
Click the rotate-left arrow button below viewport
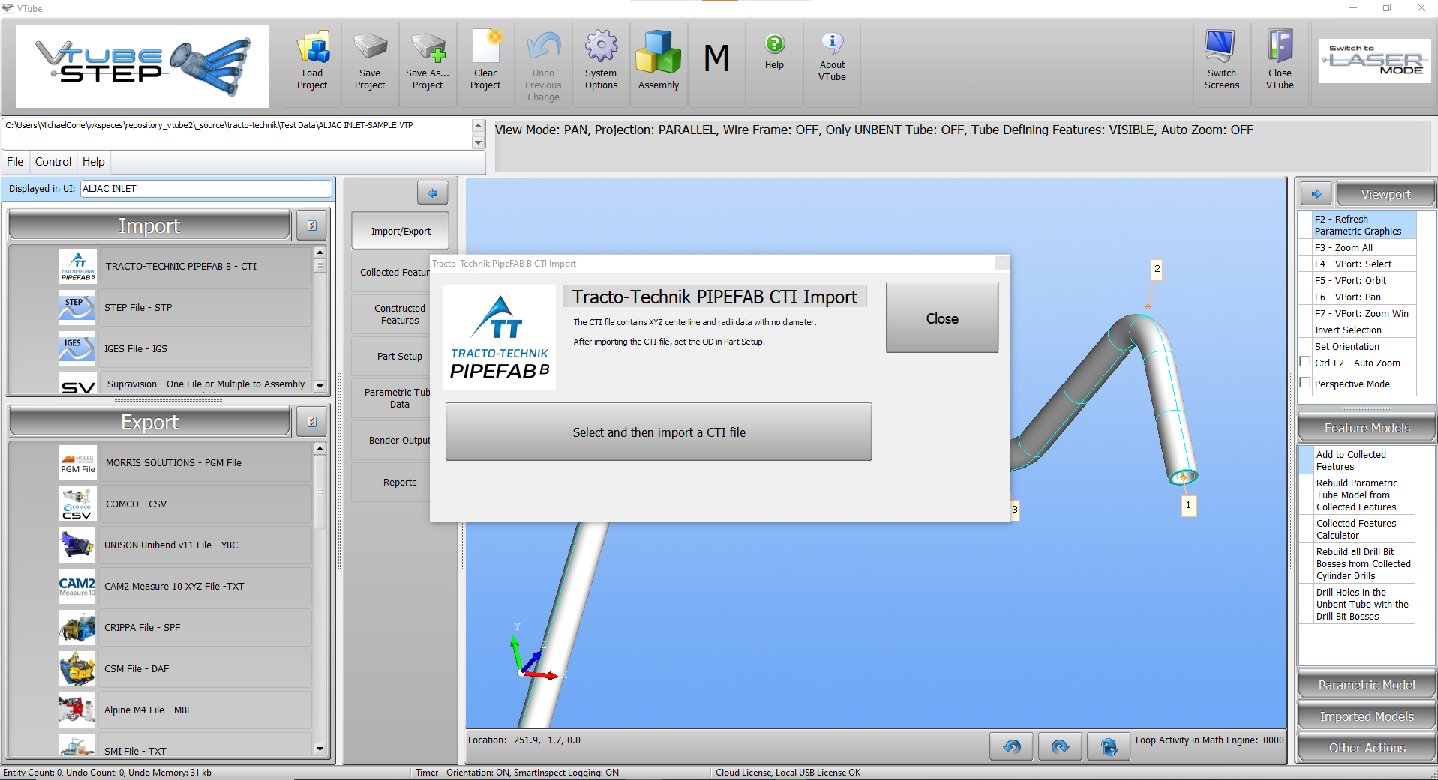[x=1011, y=746]
